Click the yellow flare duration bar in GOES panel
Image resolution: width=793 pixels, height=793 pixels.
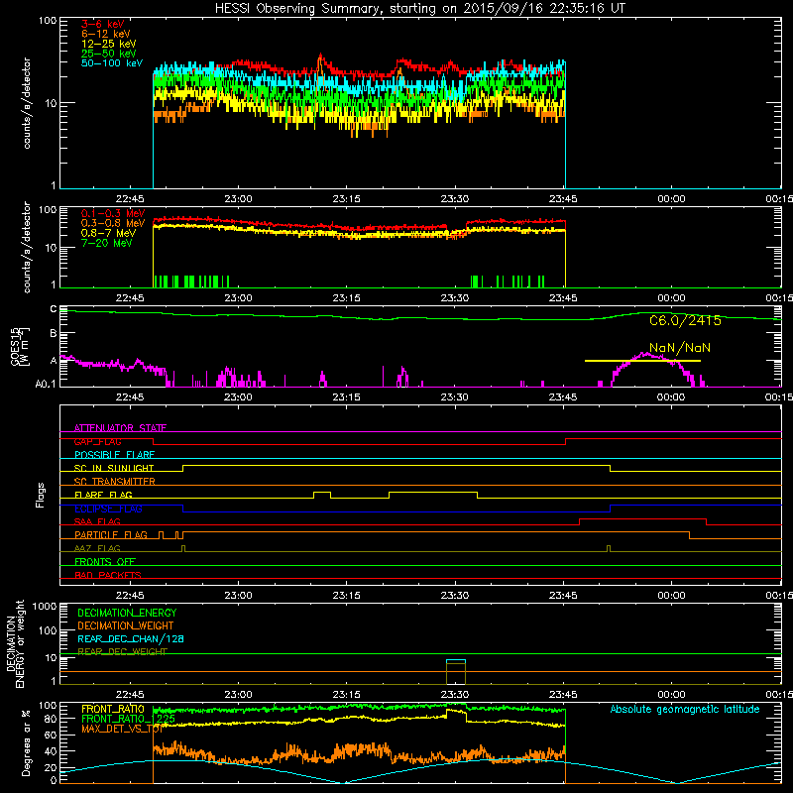(642, 361)
